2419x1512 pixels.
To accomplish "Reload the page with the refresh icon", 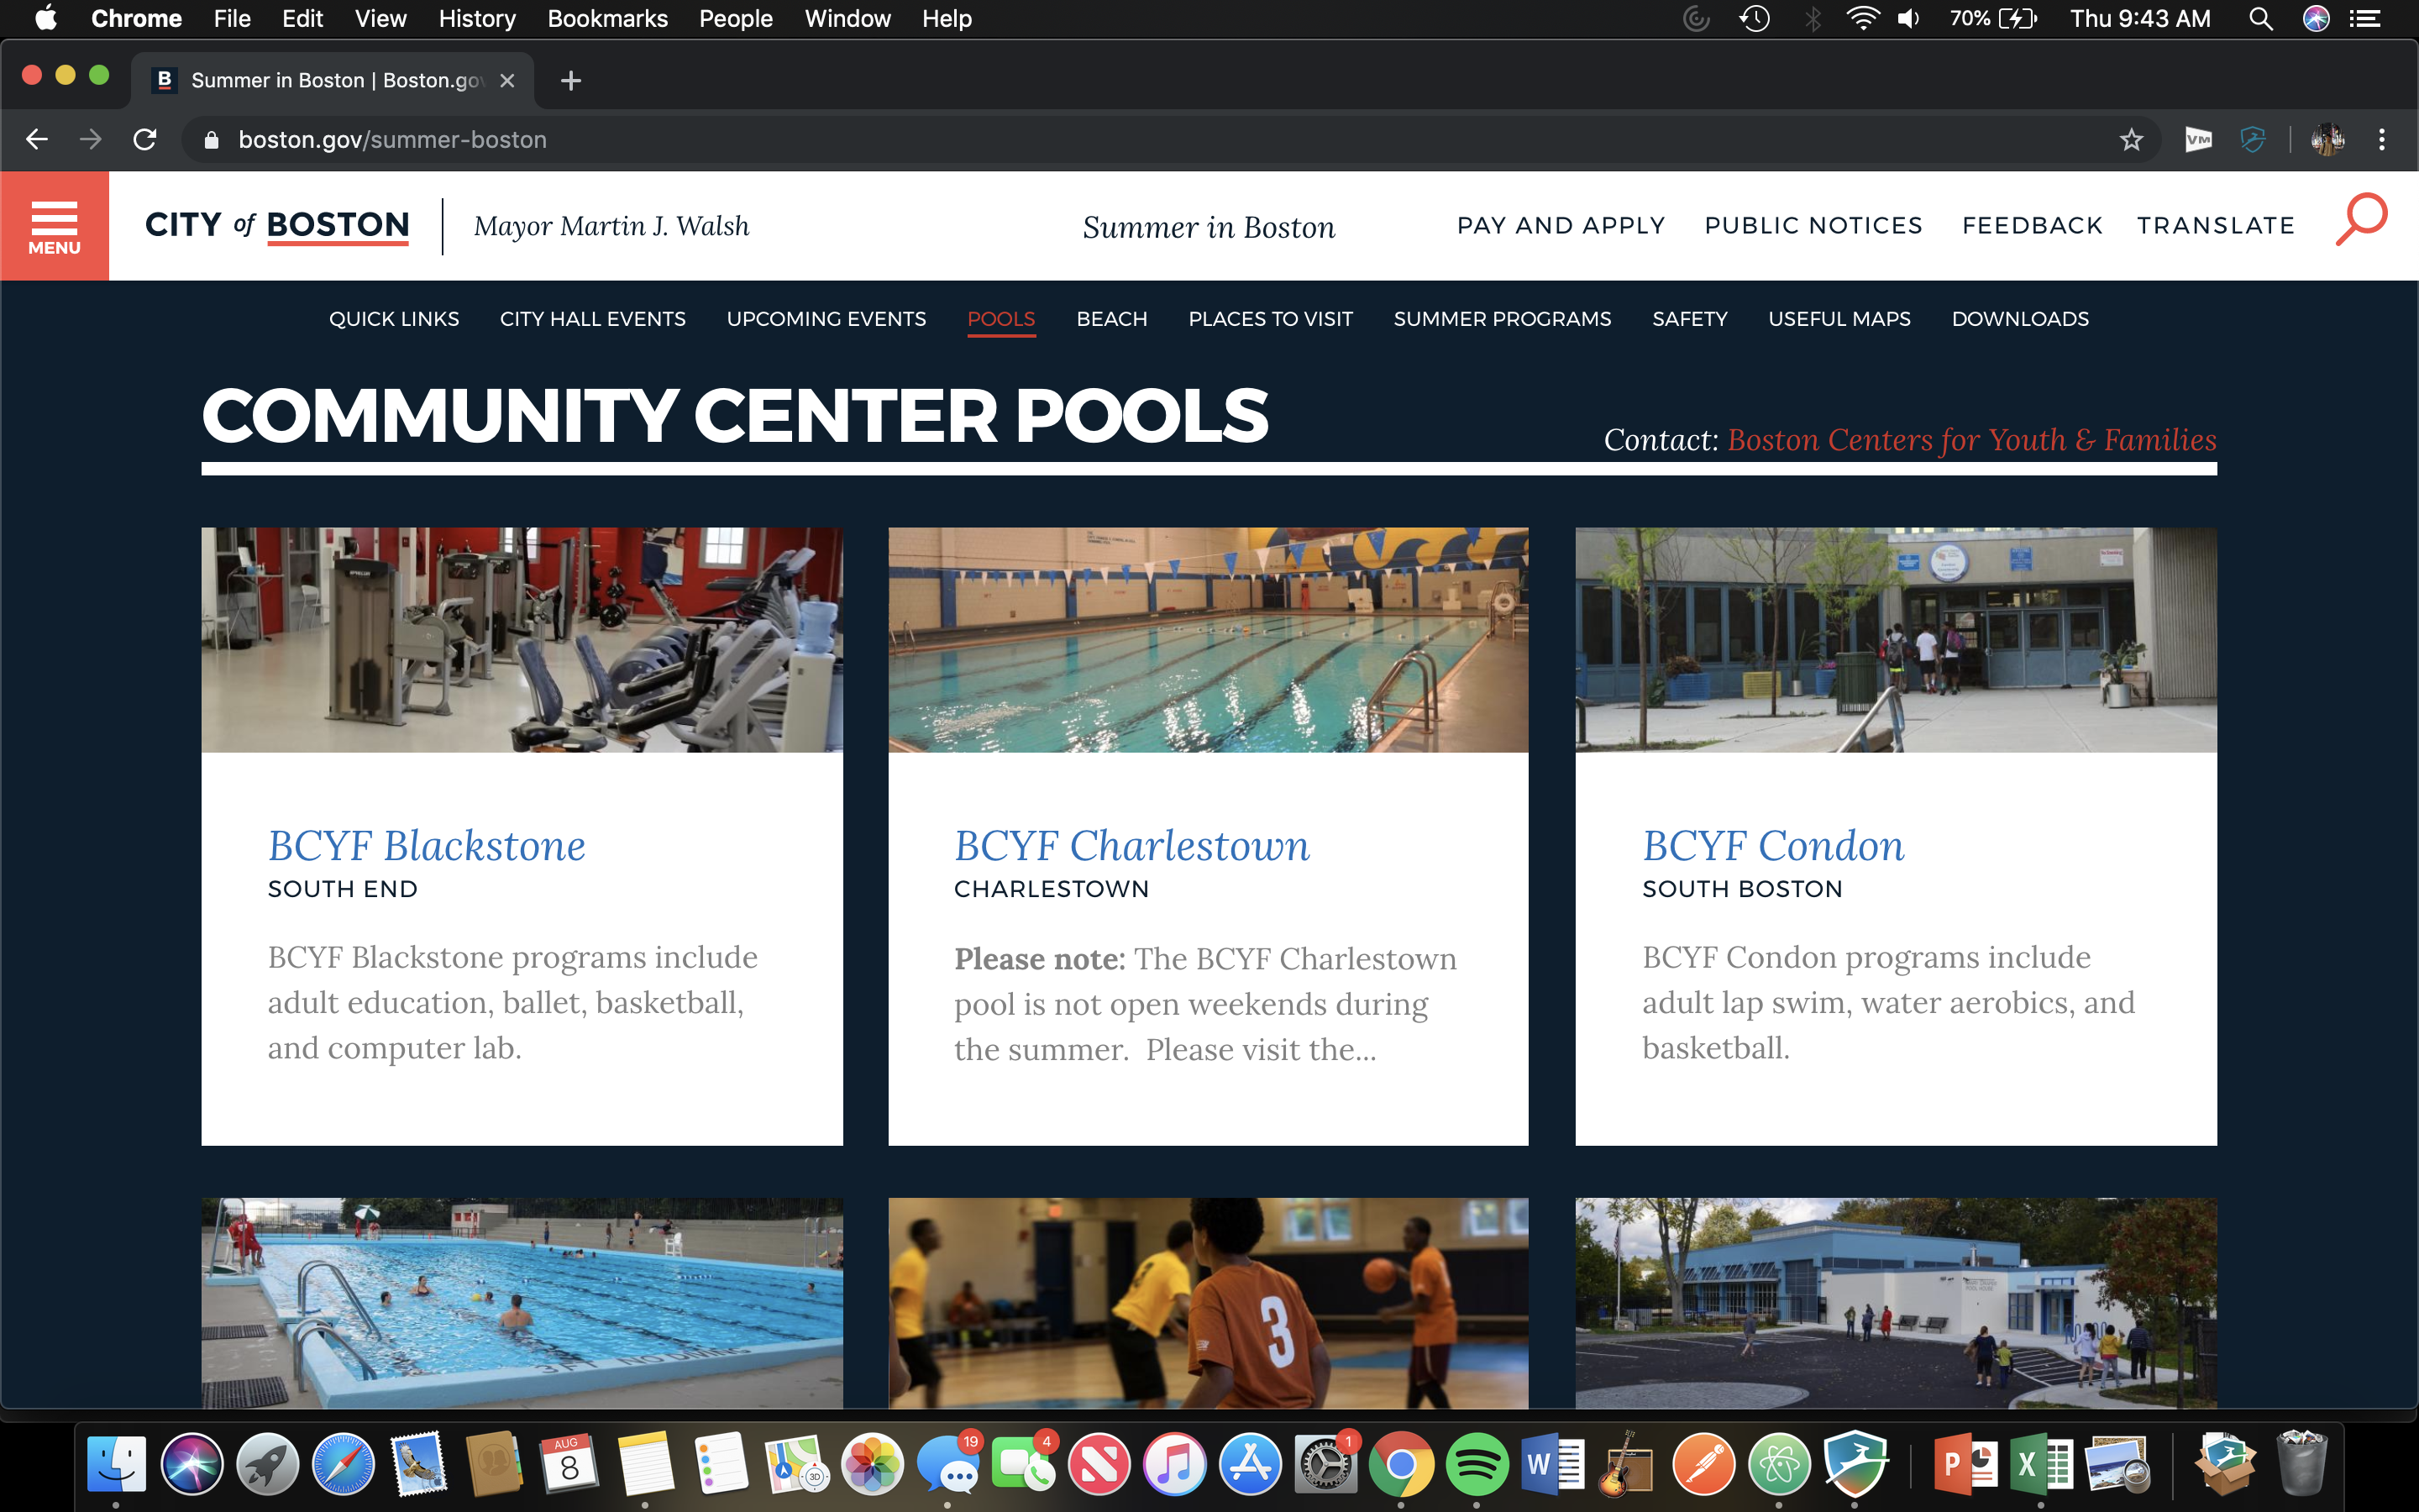I will click(145, 140).
